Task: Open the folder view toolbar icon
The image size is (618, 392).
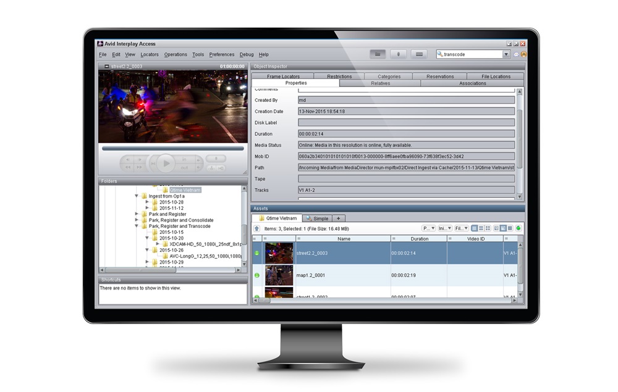Action: click(378, 53)
